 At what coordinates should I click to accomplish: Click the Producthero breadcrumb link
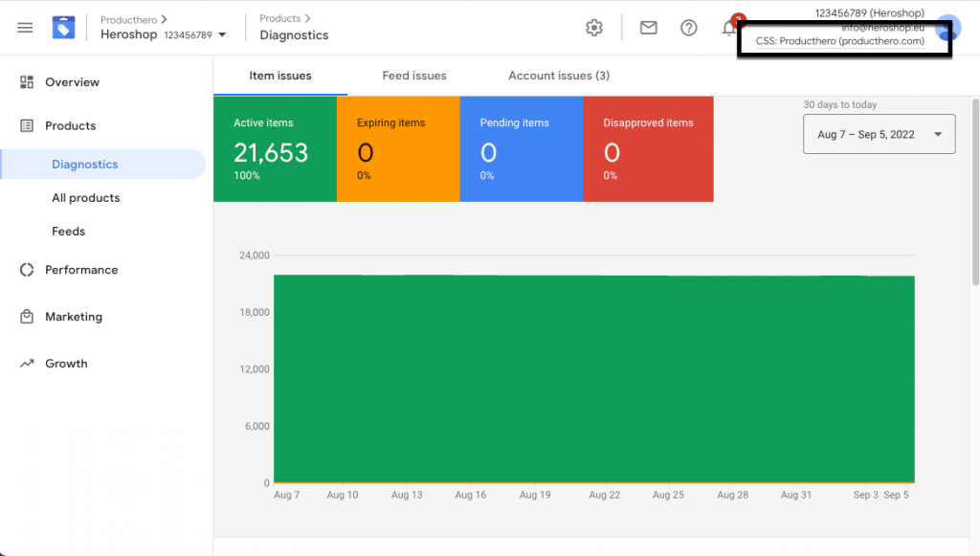129,20
